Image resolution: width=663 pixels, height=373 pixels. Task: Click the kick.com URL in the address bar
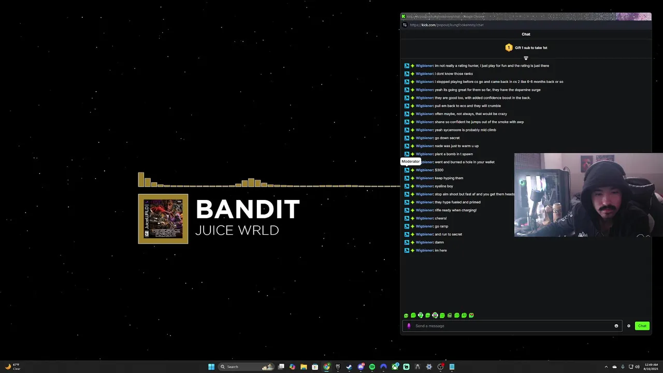click(x=446, y=25)
